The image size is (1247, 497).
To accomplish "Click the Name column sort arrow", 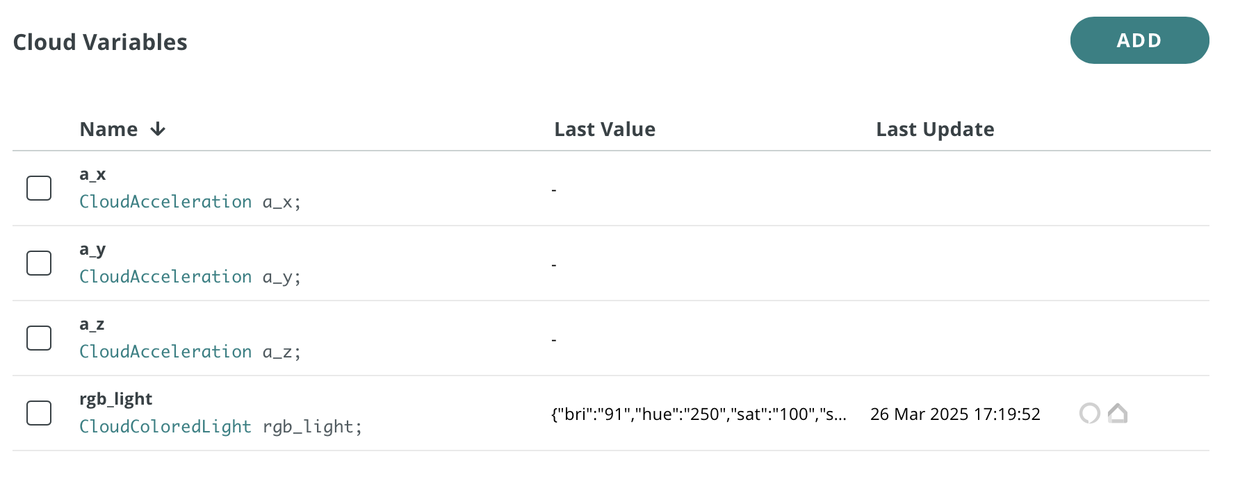I will coord(158,129).
